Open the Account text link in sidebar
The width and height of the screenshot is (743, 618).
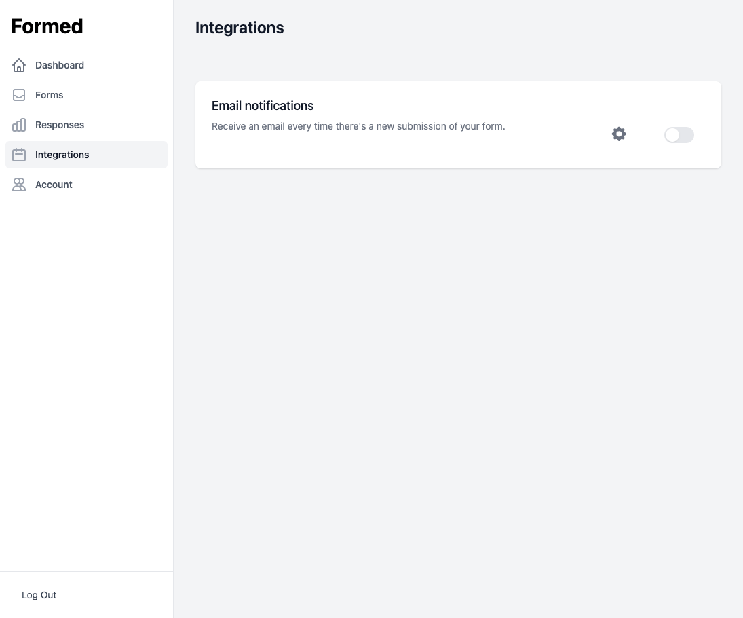(x=54, y=185)
